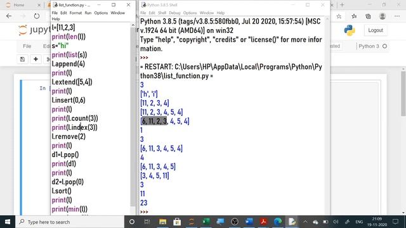Click the print(l.count(3)) code line

[x=75, y=118]
